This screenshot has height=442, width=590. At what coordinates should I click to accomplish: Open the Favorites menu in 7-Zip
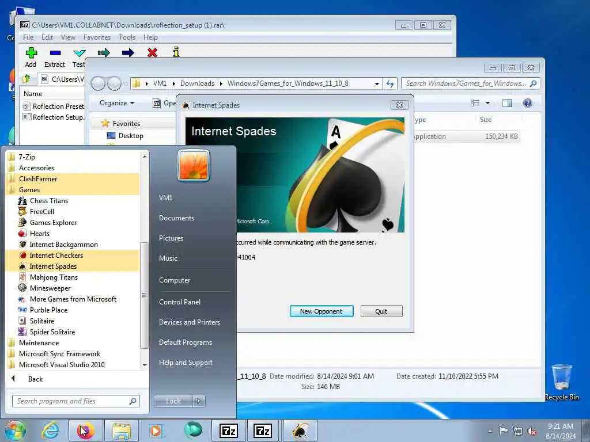97,37
